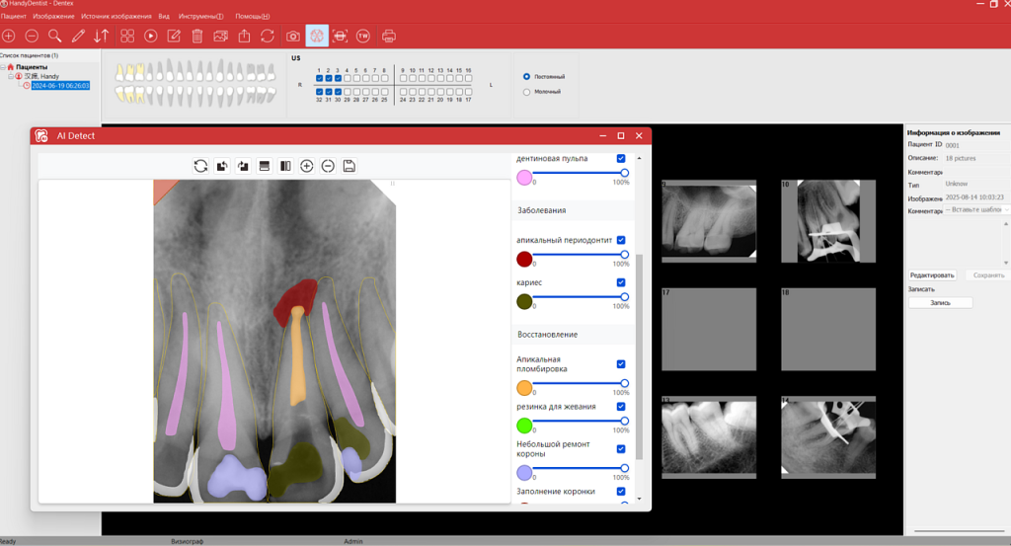Open the Источник изображения menu
The height and width of the screenshot is (546, 1011).
(x=117, y=17)
